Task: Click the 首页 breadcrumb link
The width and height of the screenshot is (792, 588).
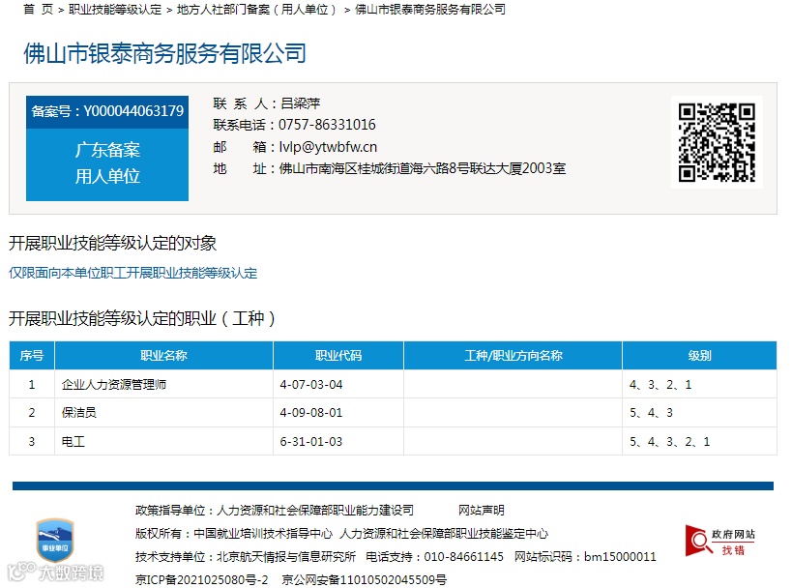Action: [38, 9]
